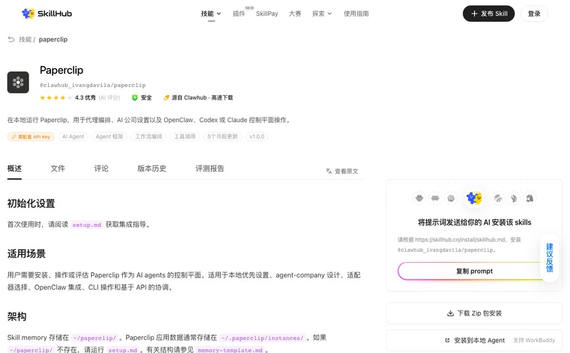
Task: Click the fifth gray agent icon in install card
Action: point(498,198)
